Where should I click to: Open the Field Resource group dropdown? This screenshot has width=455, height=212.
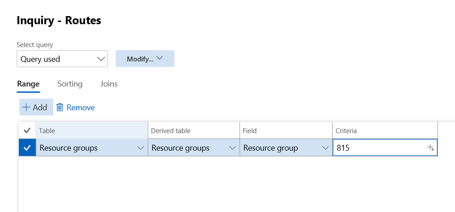(325, 148)
